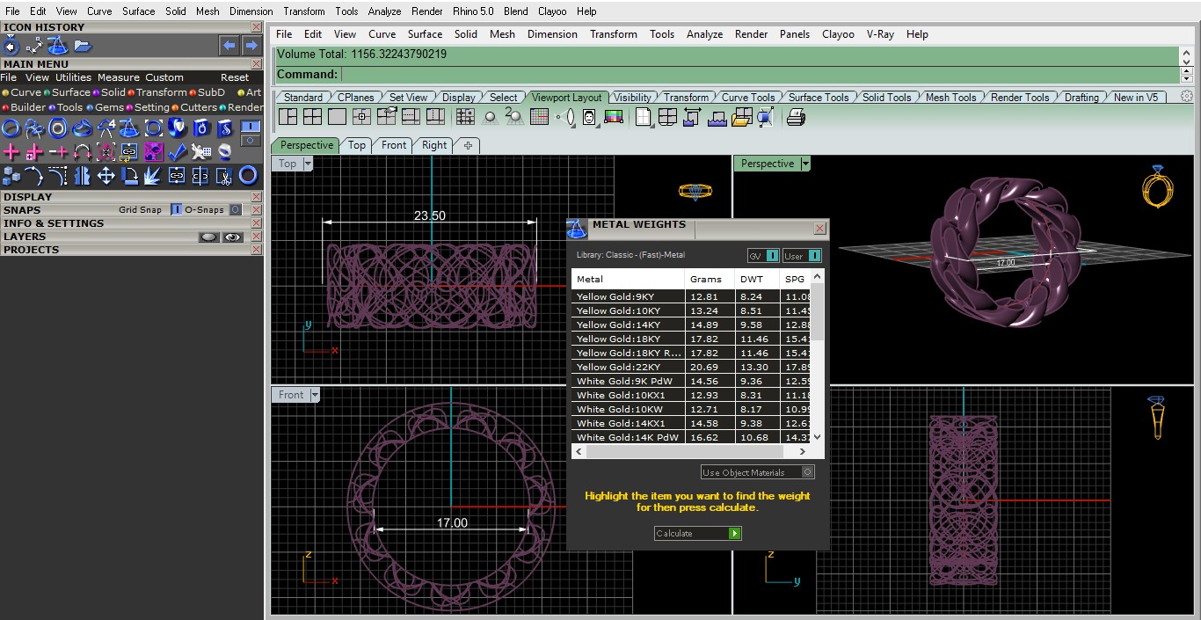
Task: Click the Grams column header
Action: (x=710, y=279)
